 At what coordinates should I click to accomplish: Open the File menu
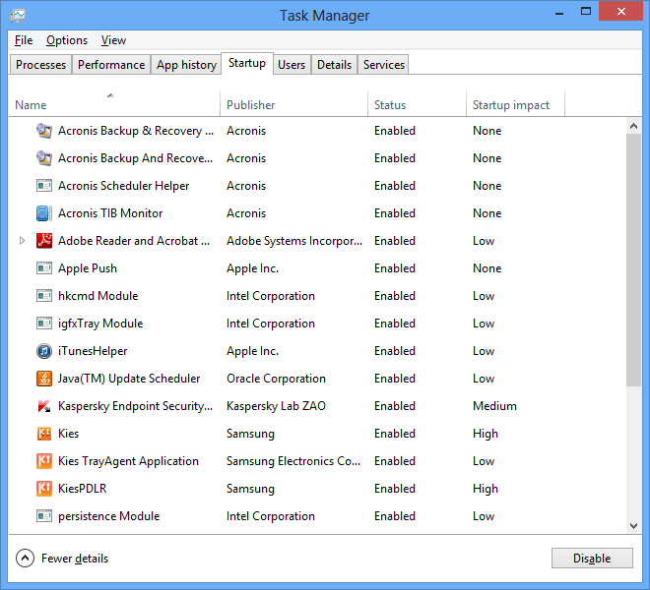click(24, 40)
